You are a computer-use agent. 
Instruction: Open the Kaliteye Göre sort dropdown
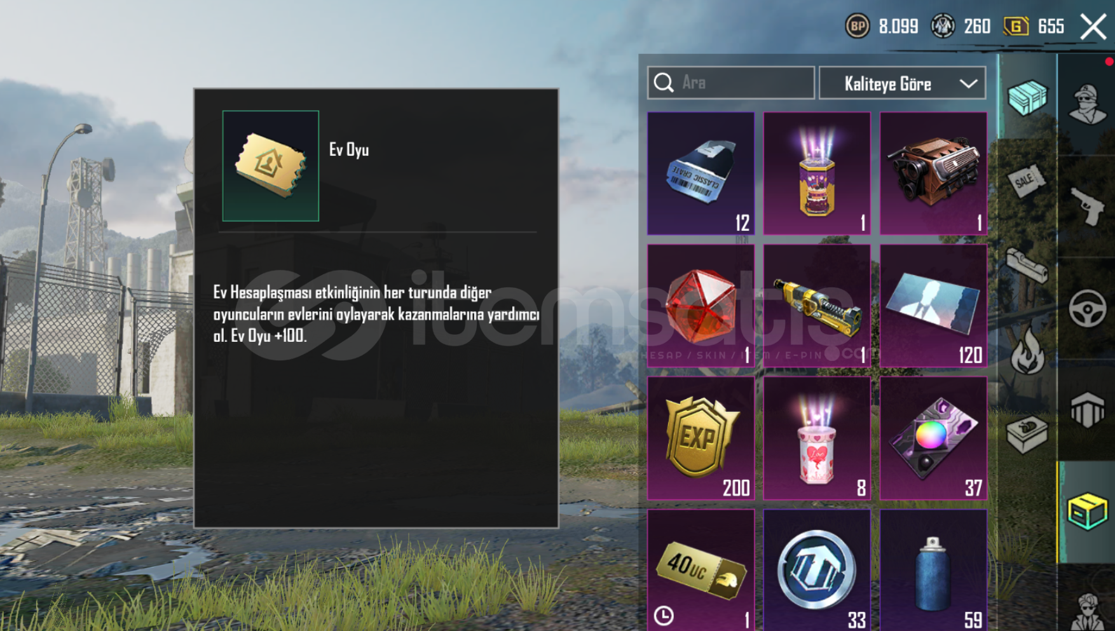tap(903, 83)
